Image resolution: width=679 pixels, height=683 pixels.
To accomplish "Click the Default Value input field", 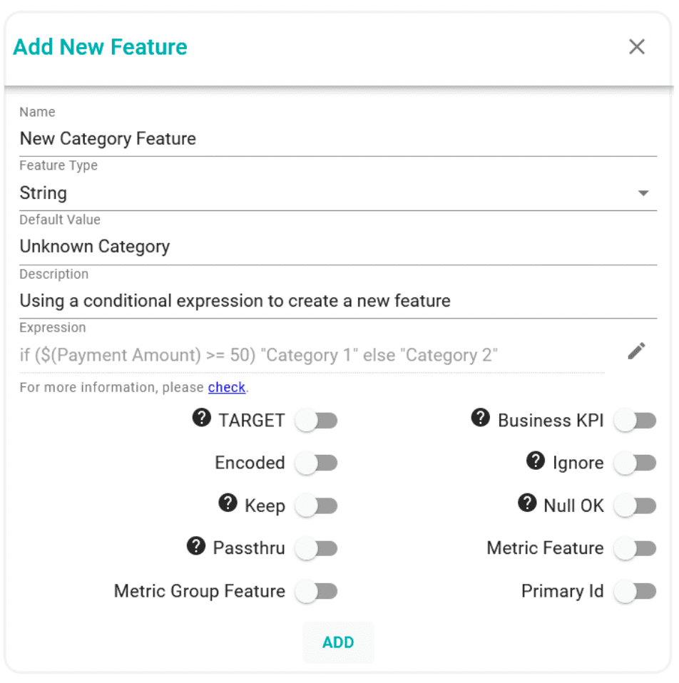I will point(338,247).
